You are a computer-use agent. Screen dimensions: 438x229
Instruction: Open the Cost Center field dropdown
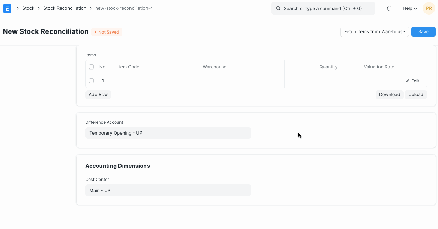(168, 190)
